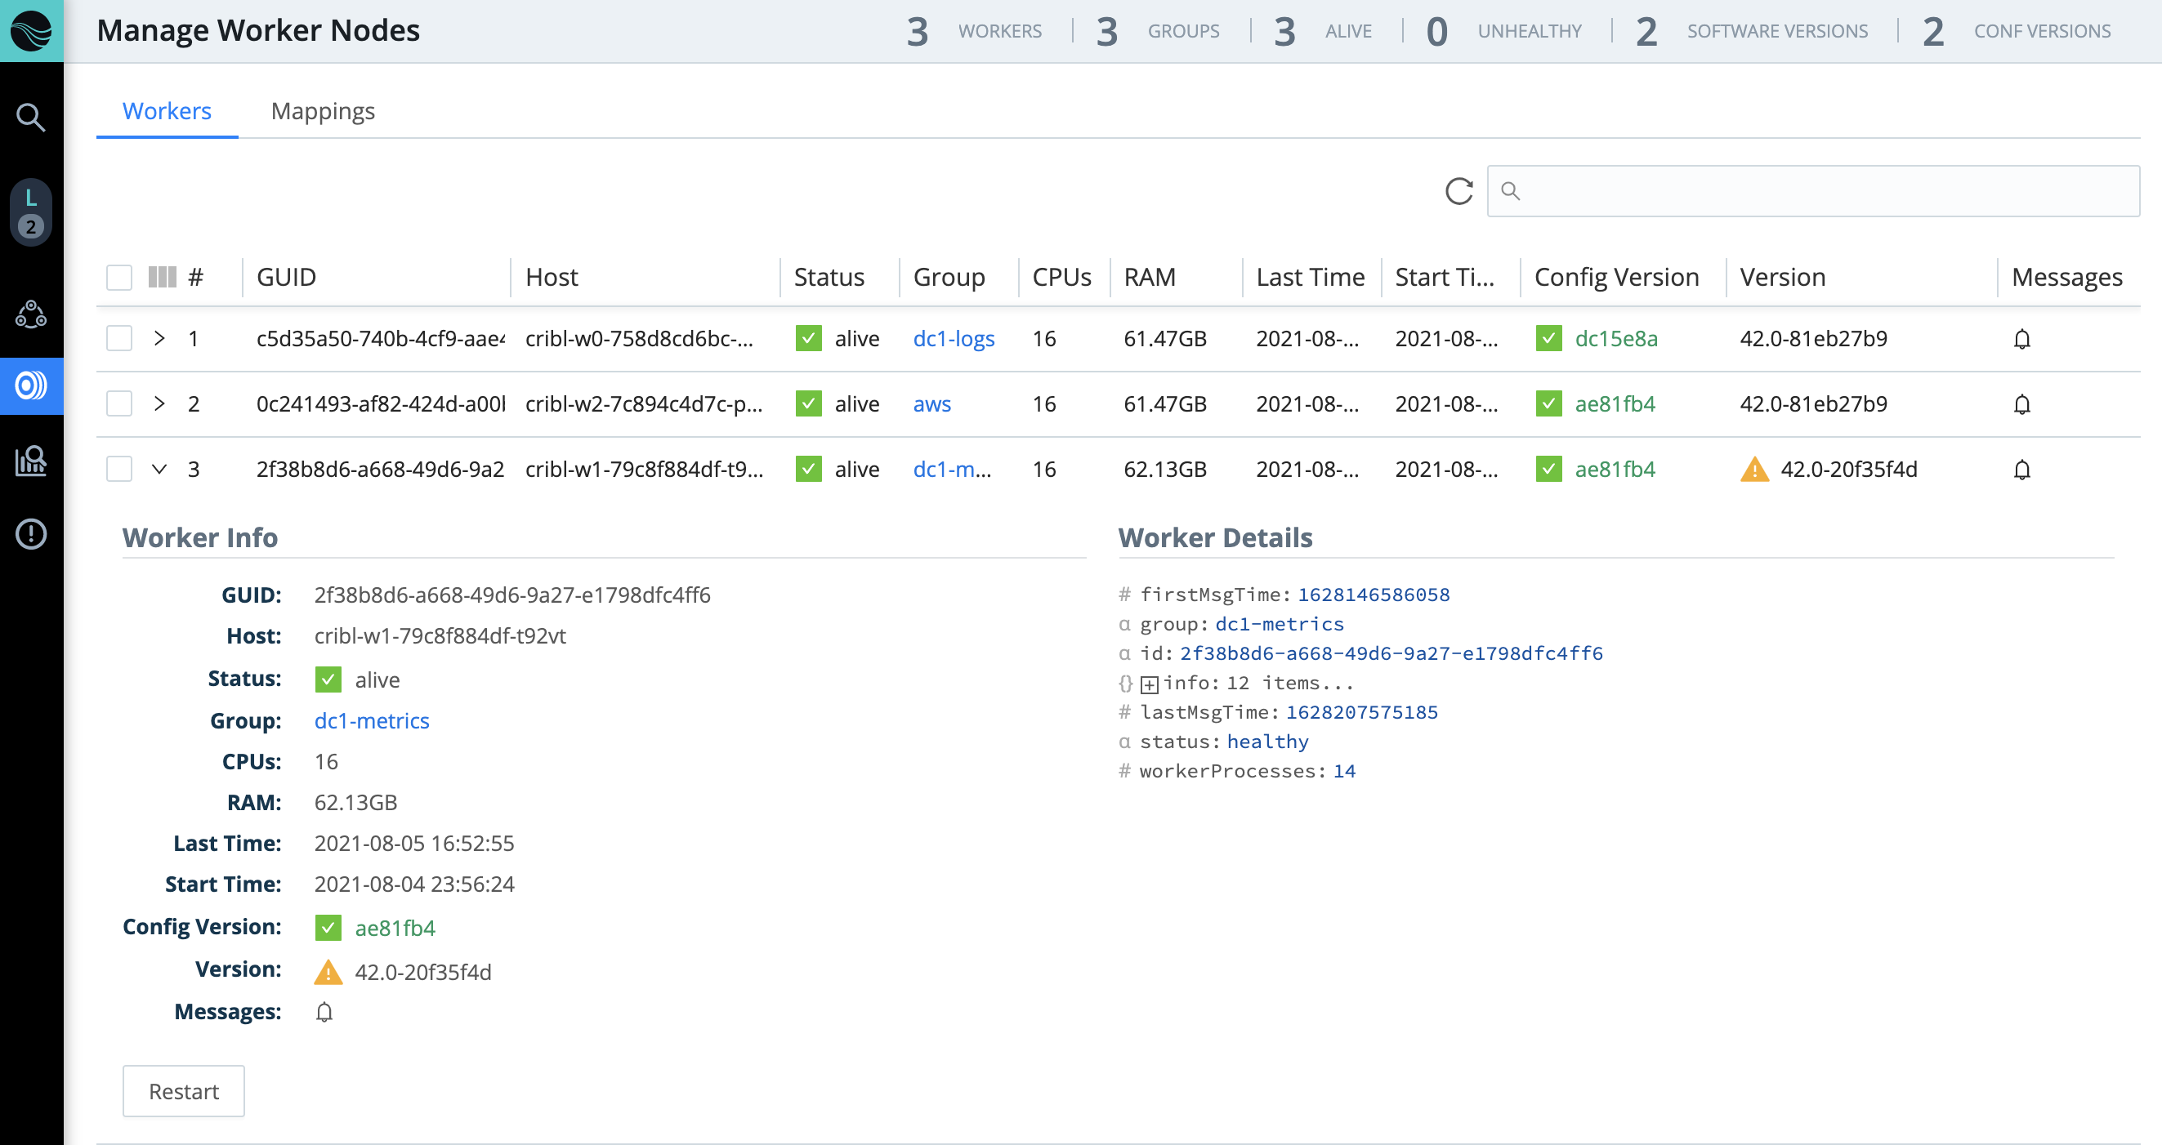Focus the workers search input field
The width and height of the screenshot is (2162, 1145).
(1814, 191)
